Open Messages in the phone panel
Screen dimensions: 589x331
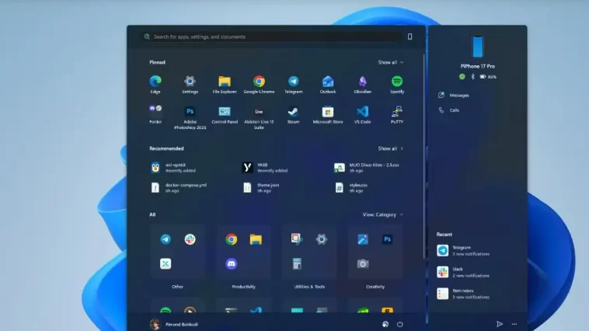point(453,95)
